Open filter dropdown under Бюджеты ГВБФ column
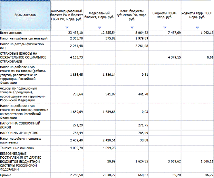 [x=165, y=28]
